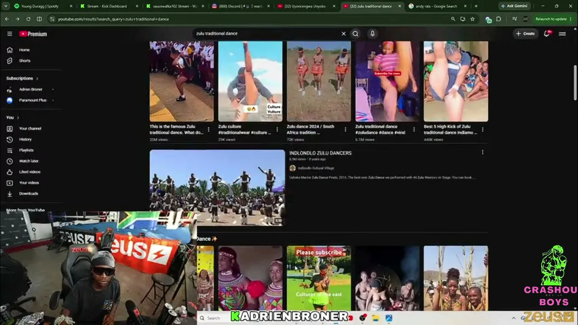Visit the Indlondlo Cultural Village channel
Image resolution: width=578 pixels, height=325 pixels.
point(316,168)
